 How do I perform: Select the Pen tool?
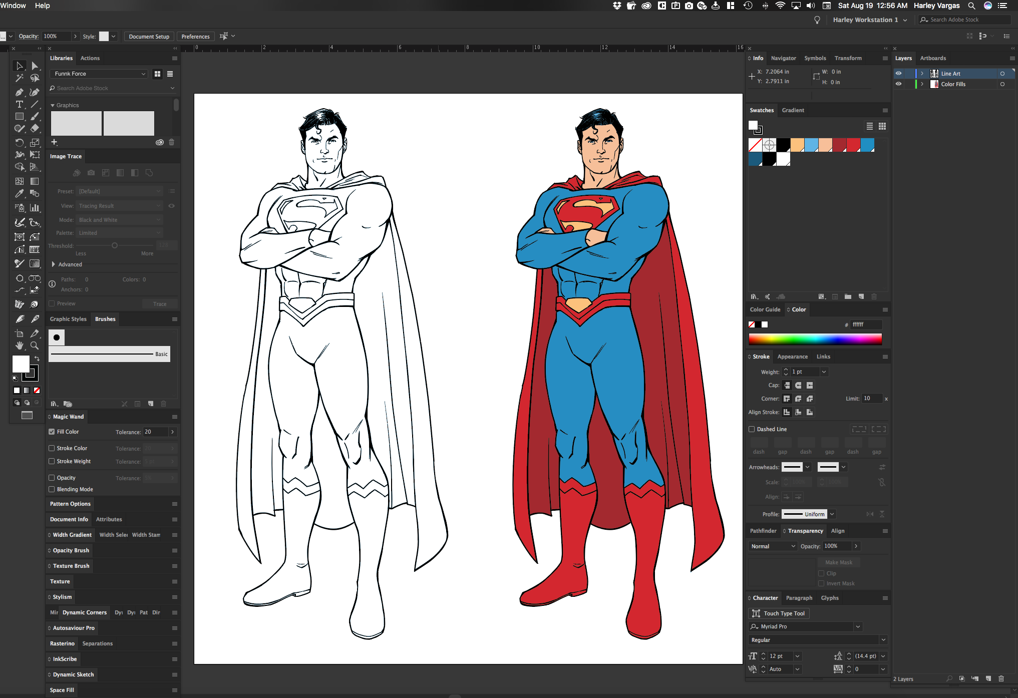[19, 92]
